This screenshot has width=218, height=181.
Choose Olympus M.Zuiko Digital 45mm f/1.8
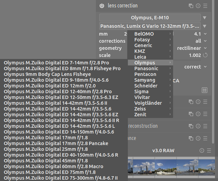(x=64, y=161)
